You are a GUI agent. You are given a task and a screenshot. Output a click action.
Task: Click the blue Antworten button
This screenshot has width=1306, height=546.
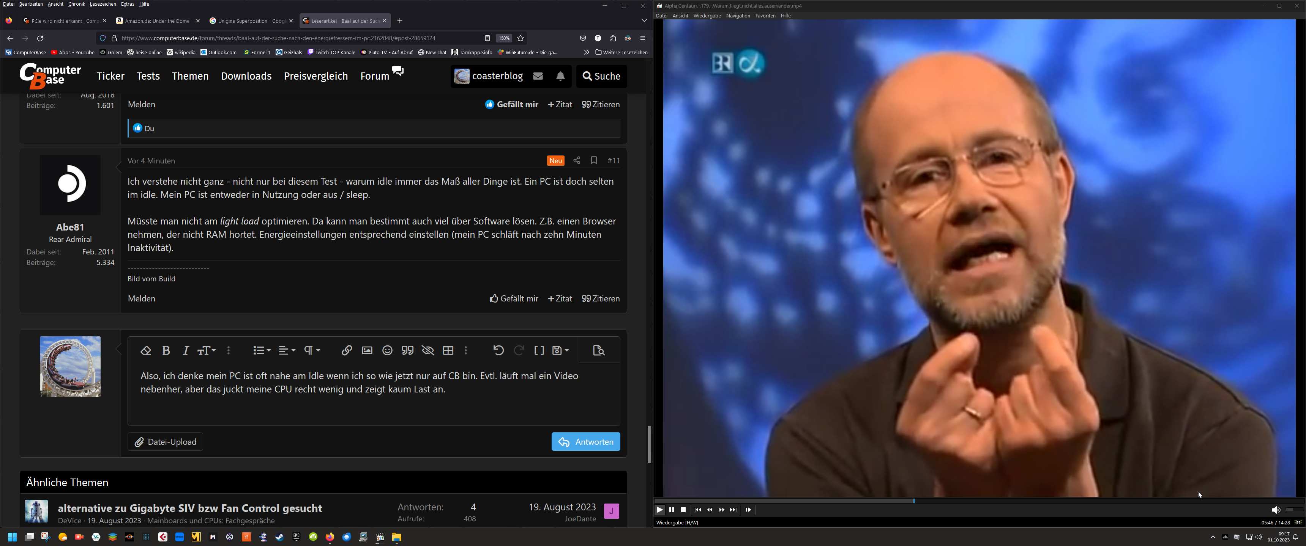[585, 442]
